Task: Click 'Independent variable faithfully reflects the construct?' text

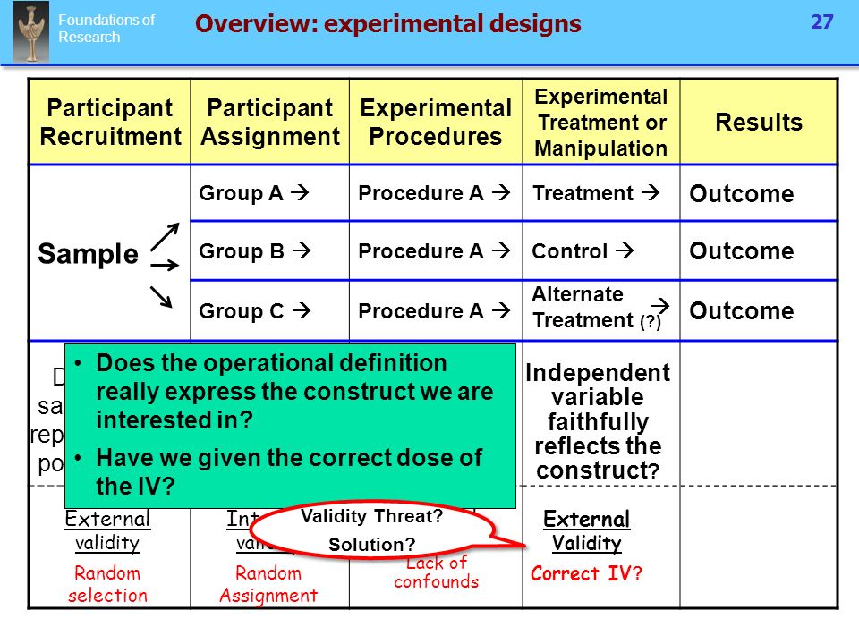Action: (x=598, y=421)
